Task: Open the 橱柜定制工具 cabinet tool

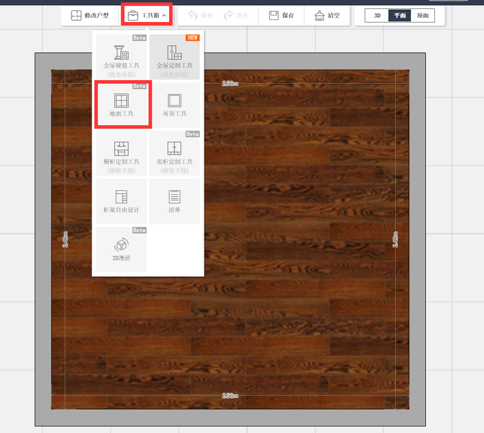Action: point(121,154)
